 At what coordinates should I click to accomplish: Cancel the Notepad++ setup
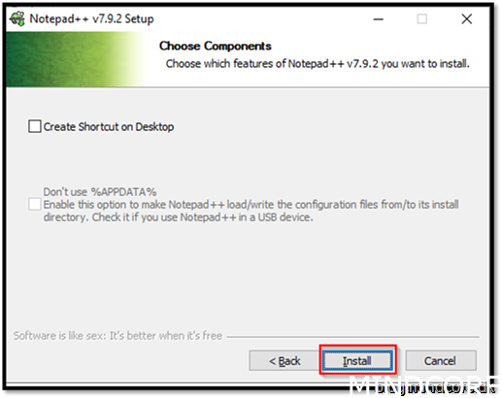(441, 361)
